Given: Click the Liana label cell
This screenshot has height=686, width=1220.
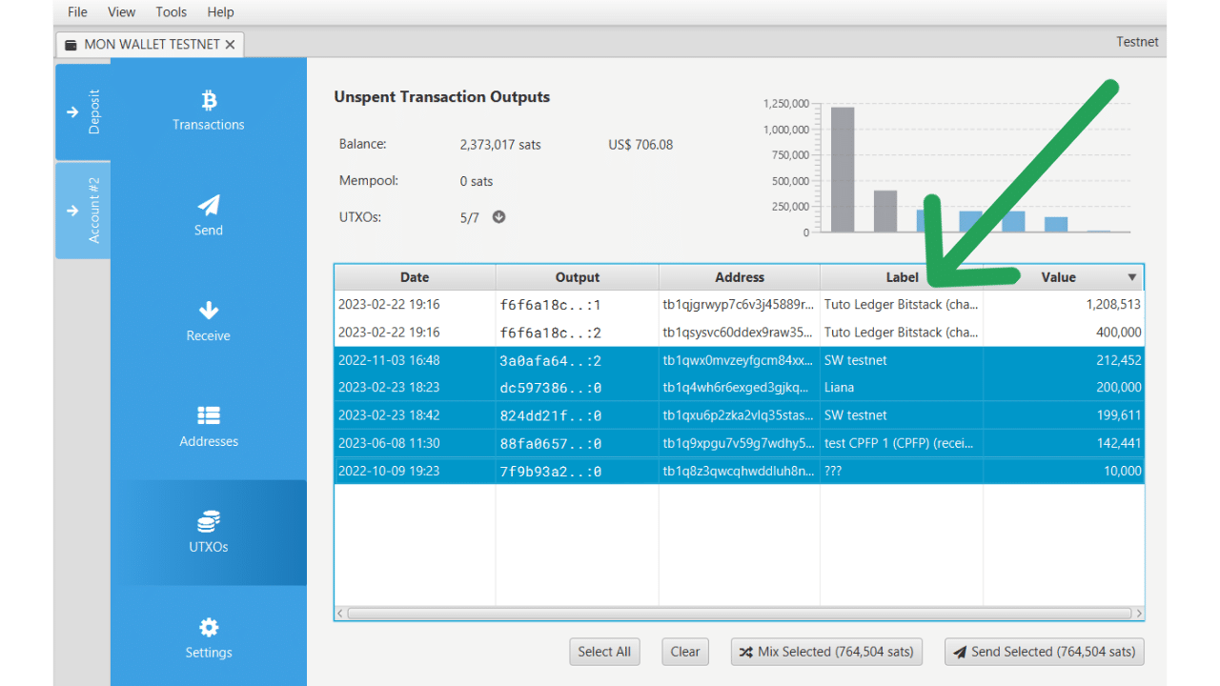Looking at the screenshot, I should (x=902, y=388).
